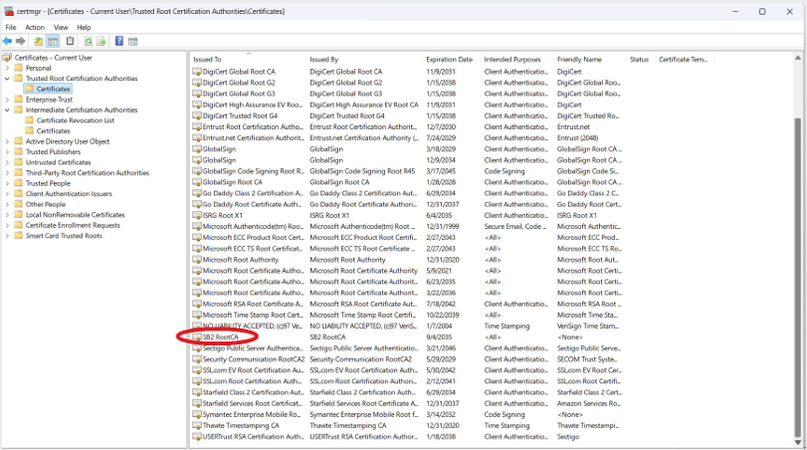The image size is (807, 450).
Task: Click the certificate icon beside Starfield Services Root Certificate
Action: coord(197,403)
